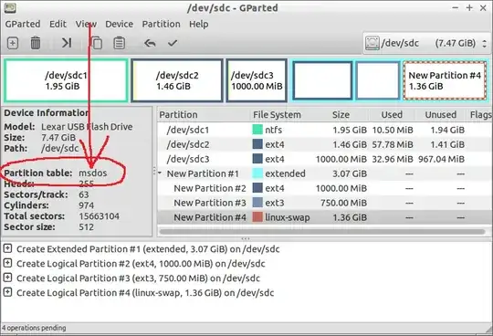
Task: Click the Sectors/track value 63
Action: click(84, 194)
